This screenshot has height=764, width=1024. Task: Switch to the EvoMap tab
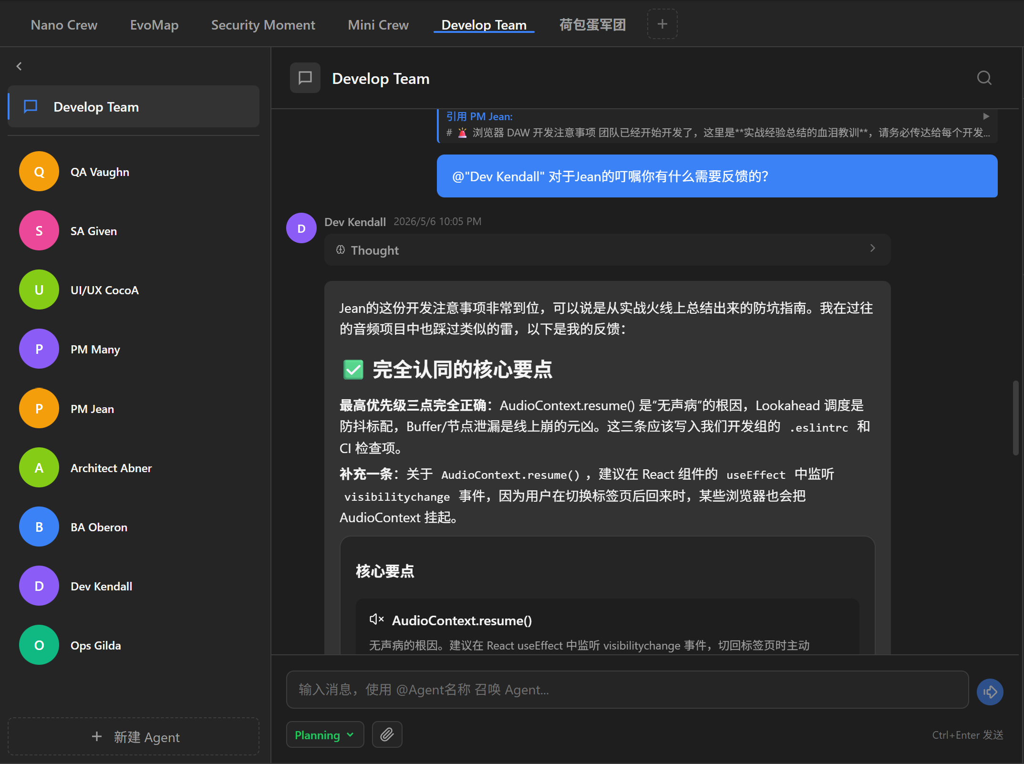(x=154, y=25)
